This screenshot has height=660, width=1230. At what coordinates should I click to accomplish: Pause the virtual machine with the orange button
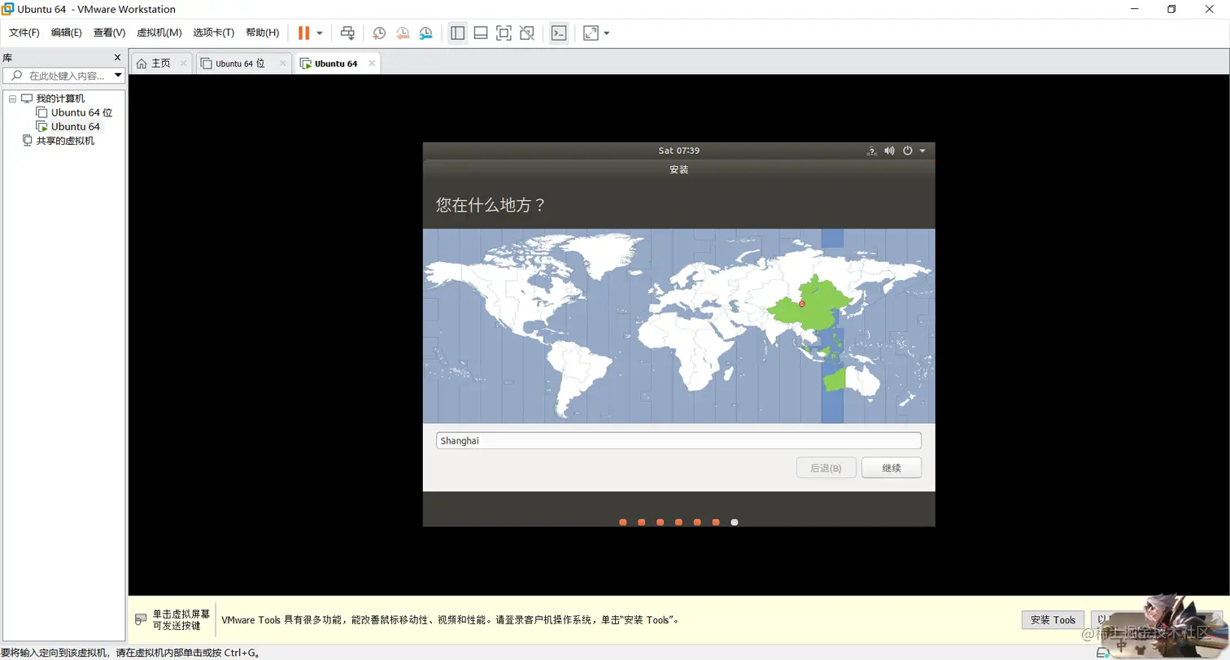(303, 33)
